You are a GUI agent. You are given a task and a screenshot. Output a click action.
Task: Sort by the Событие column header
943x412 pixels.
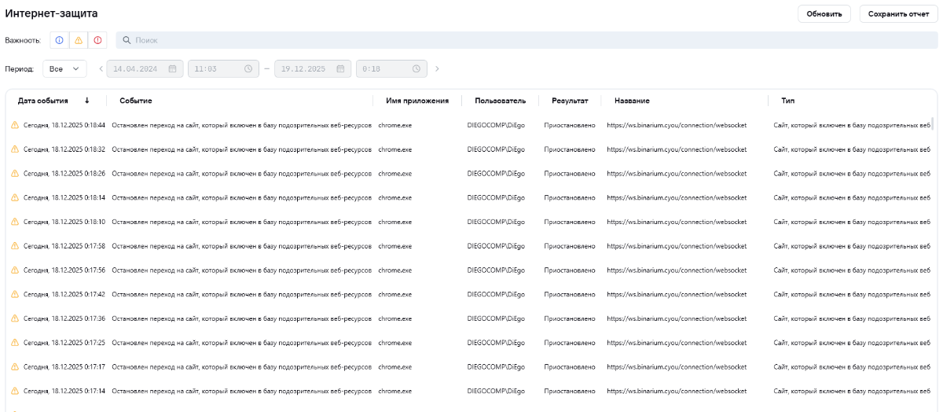point(135,101)
